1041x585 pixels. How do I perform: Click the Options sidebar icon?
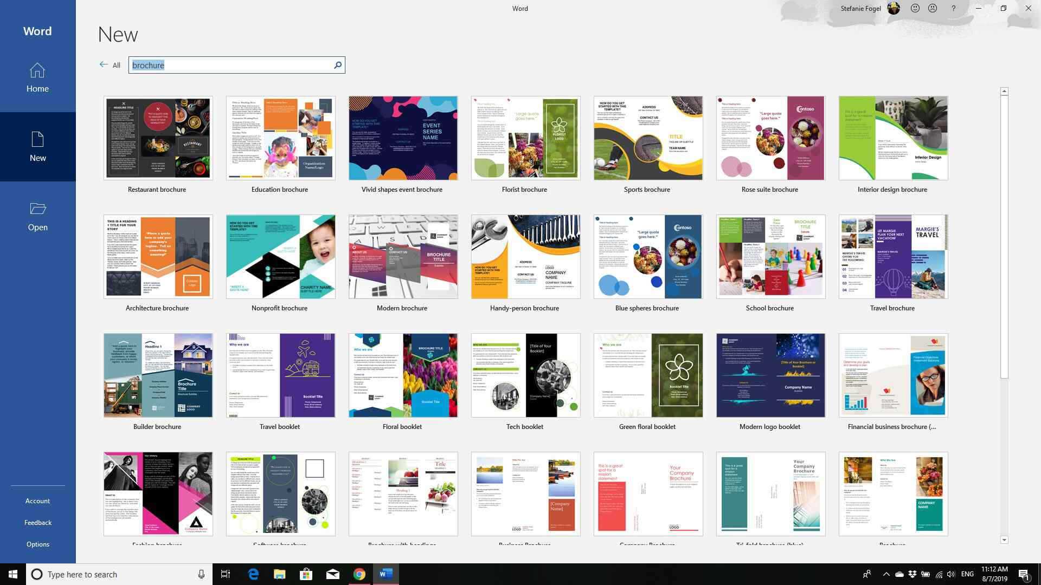(37, 544)
